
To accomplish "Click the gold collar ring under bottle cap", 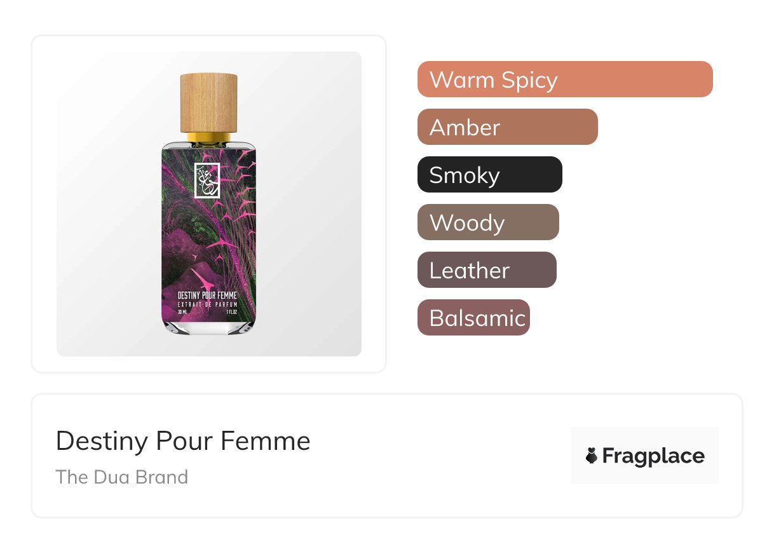I will tap(208, 137).
